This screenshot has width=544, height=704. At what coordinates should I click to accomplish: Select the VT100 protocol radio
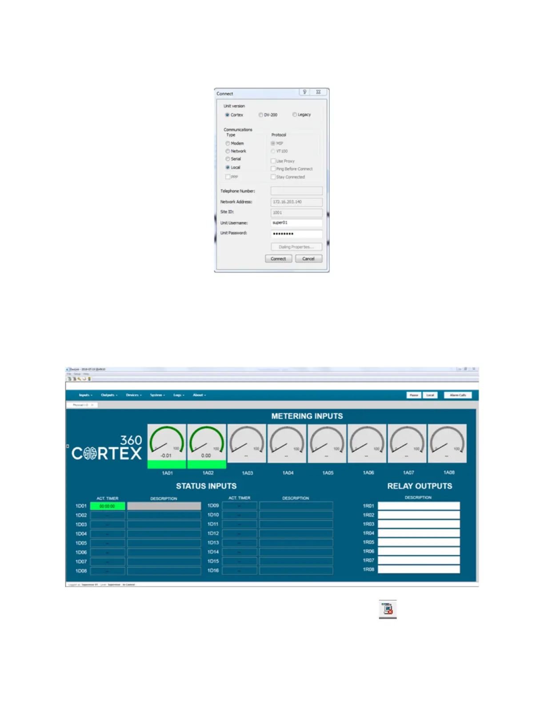[273, 151]
